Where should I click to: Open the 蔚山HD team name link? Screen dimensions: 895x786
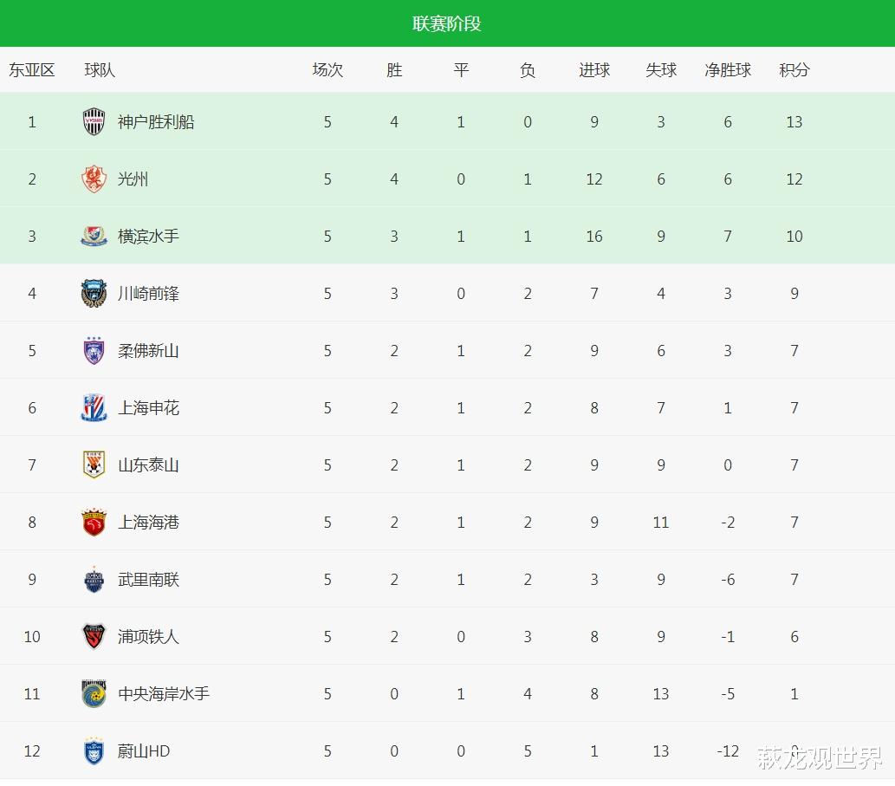[144, 751]
